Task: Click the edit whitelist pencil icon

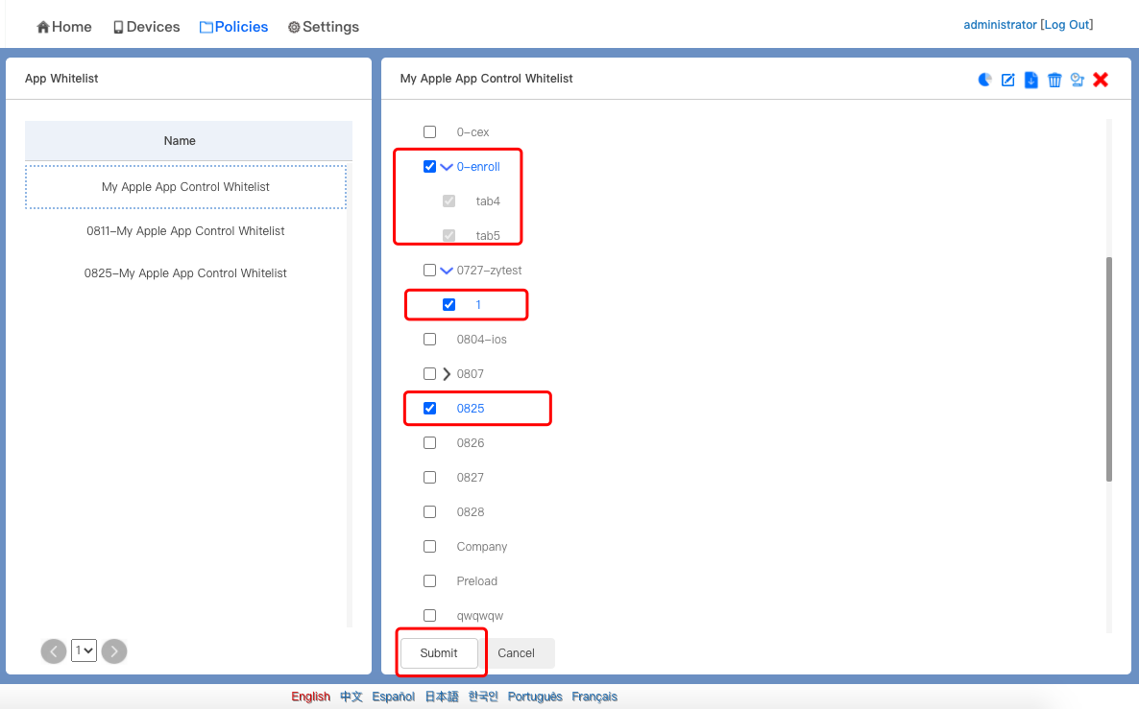Action: pos(1008,80)
